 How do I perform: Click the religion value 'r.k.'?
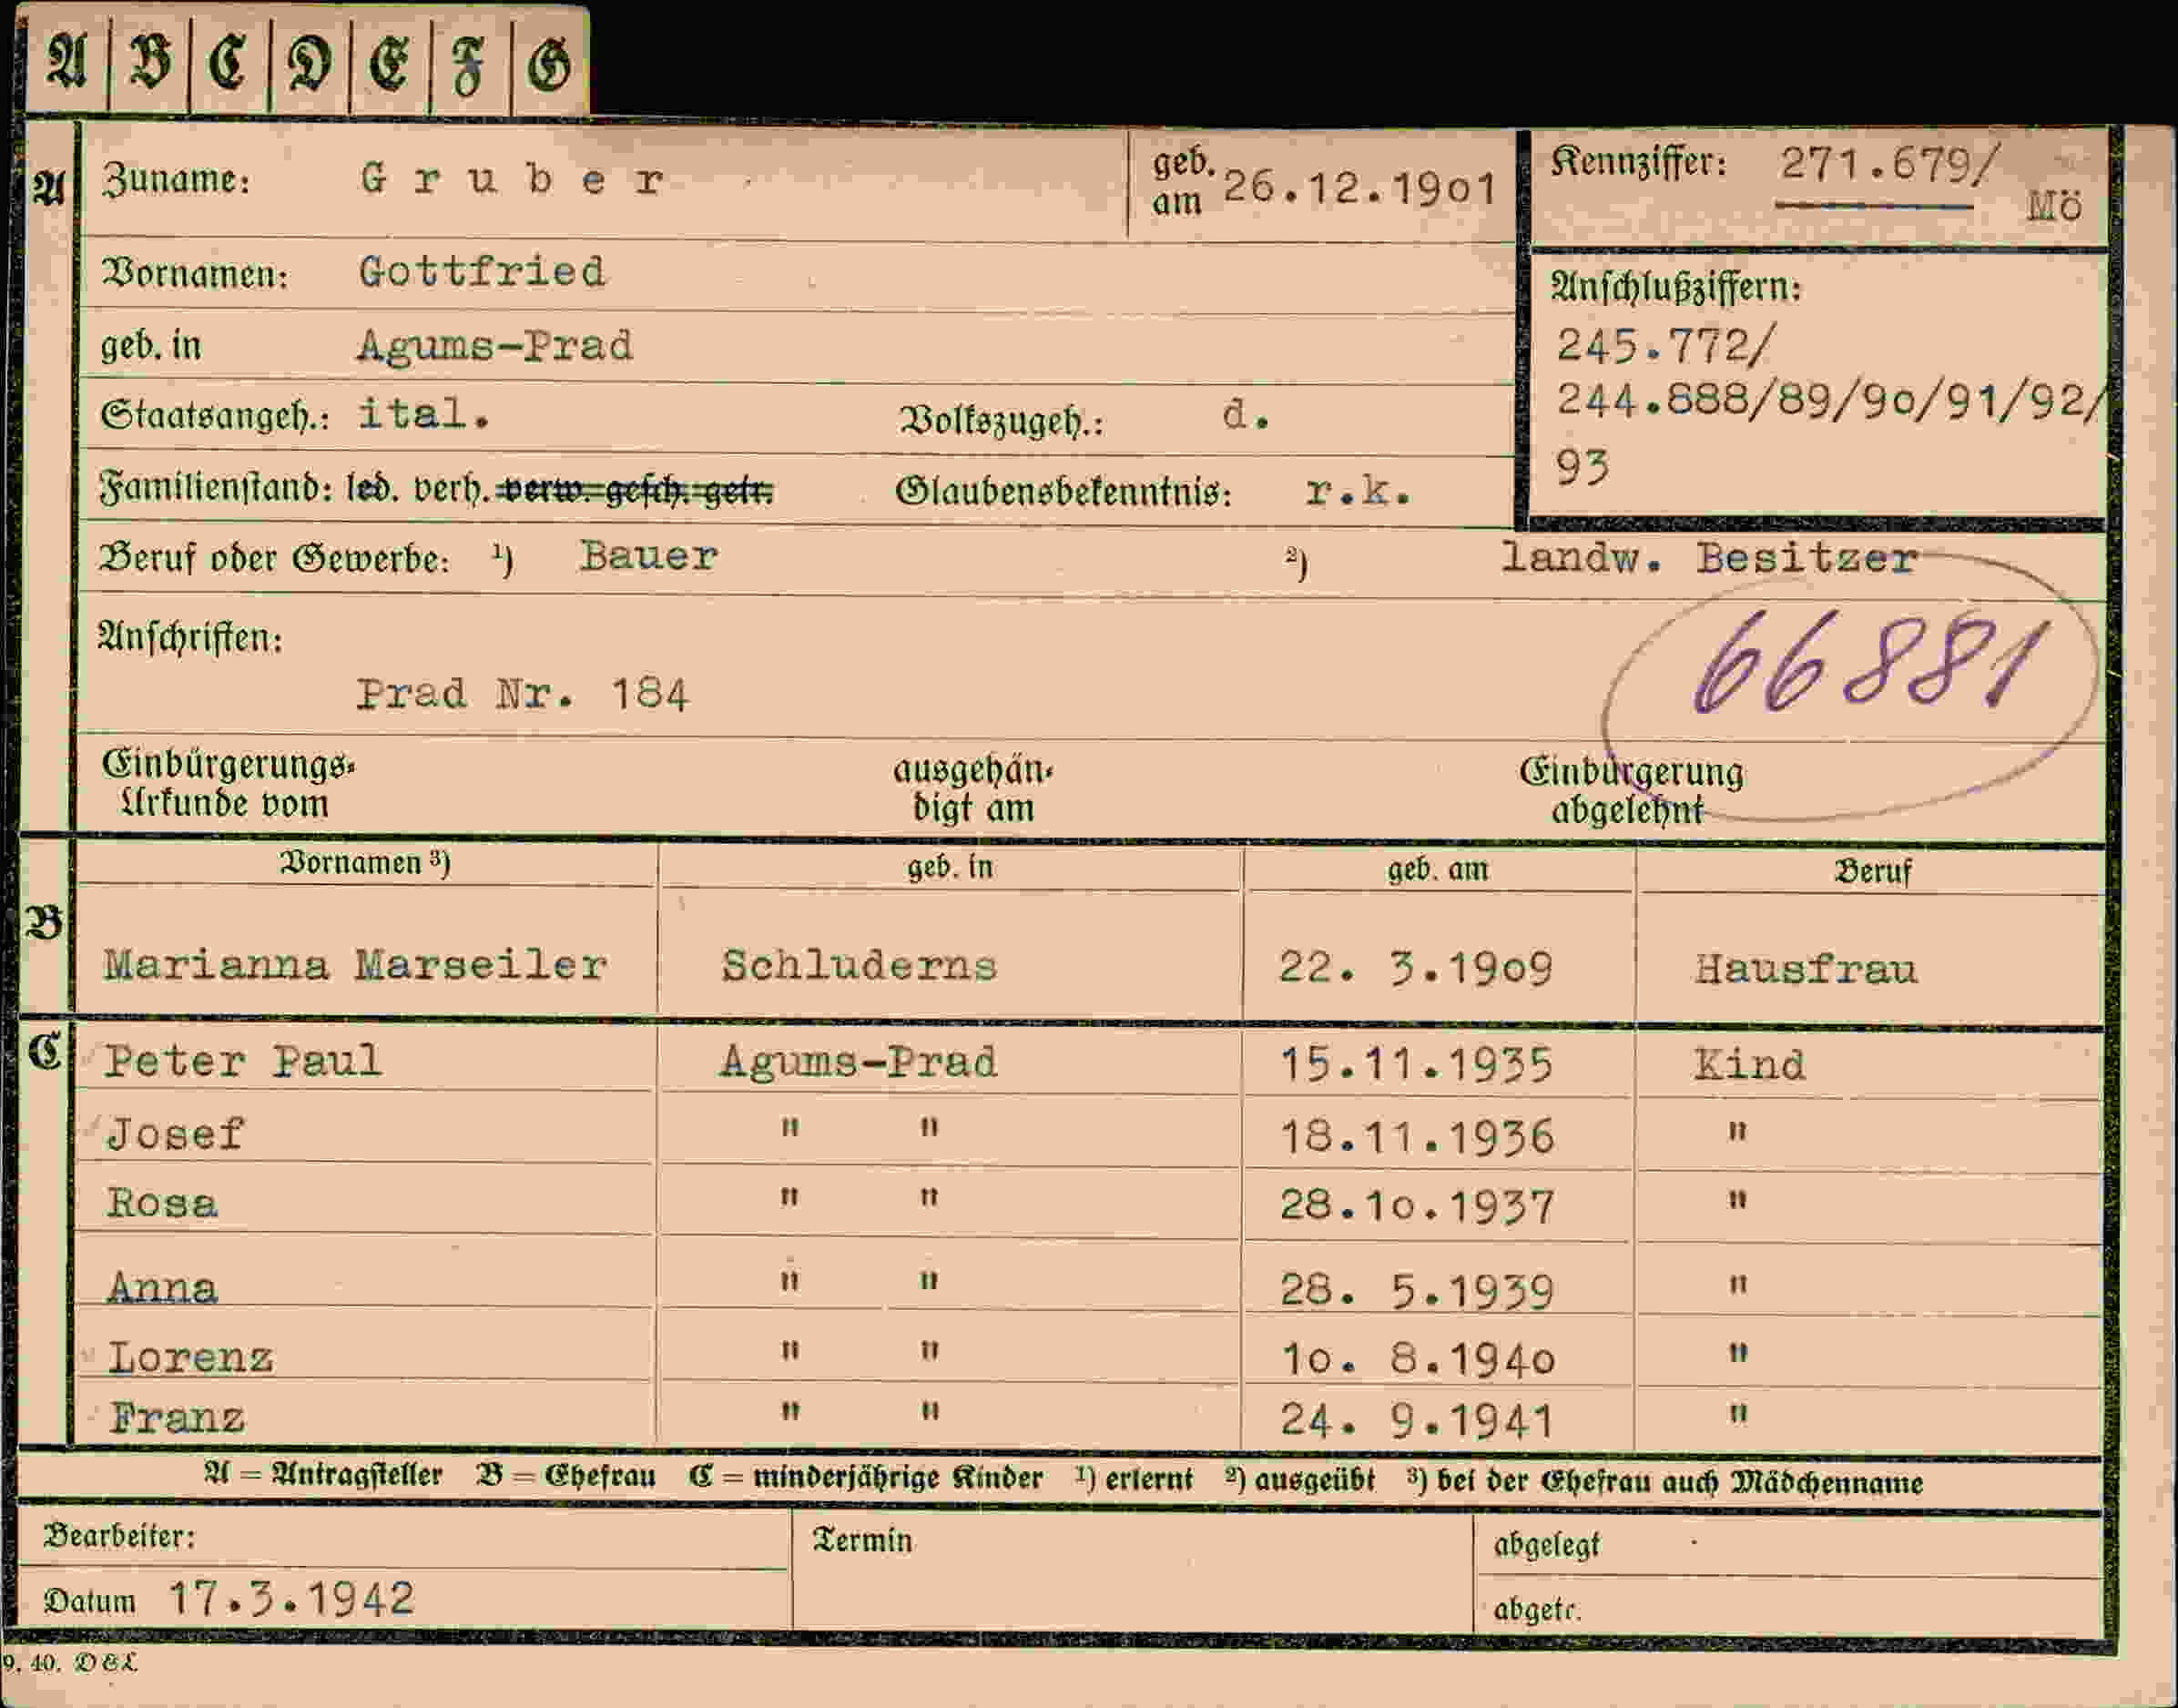[1358, 491]
